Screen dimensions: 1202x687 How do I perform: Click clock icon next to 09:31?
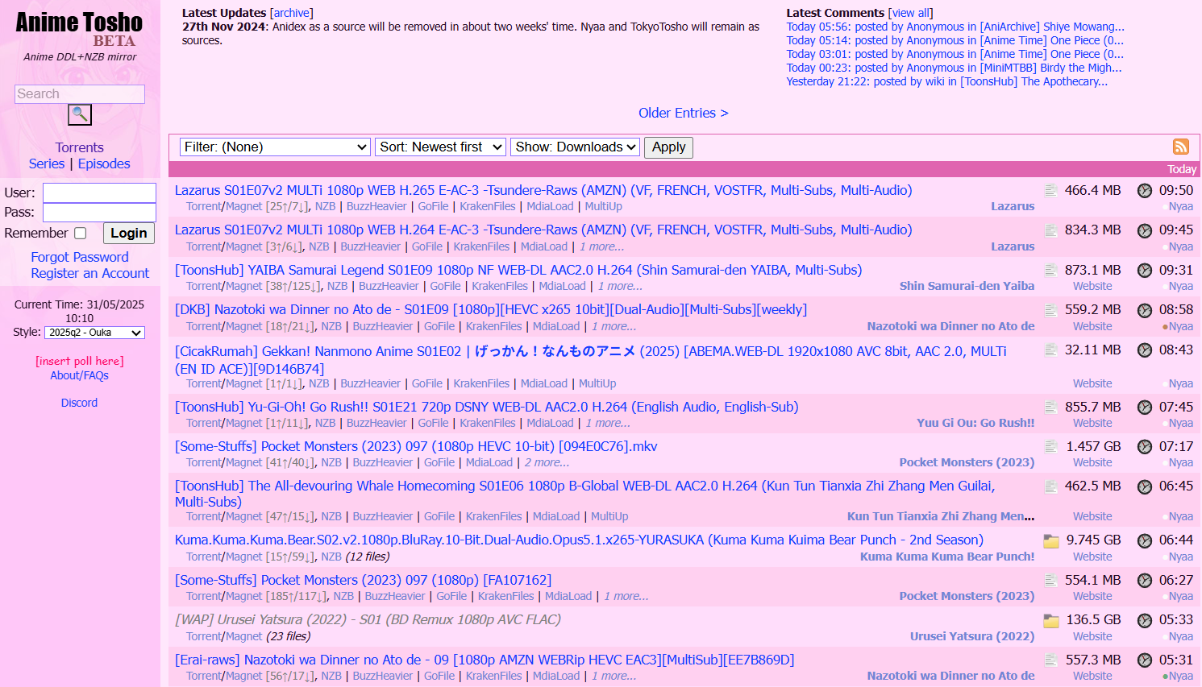[1145, 271]
